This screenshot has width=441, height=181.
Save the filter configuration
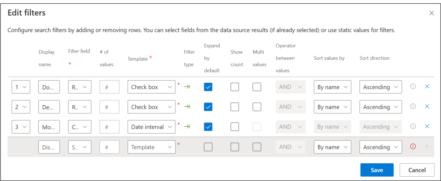tap(377, 170)
